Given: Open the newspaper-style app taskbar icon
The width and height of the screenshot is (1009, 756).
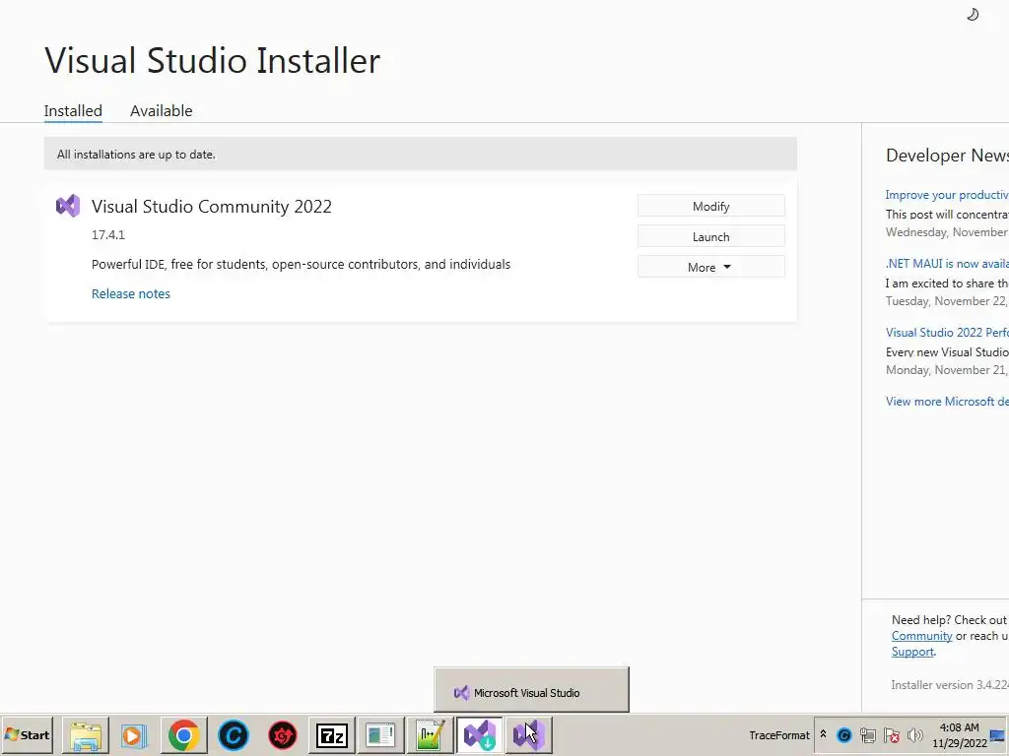Looking at the screenshot, I should click(x=381, y=734).
